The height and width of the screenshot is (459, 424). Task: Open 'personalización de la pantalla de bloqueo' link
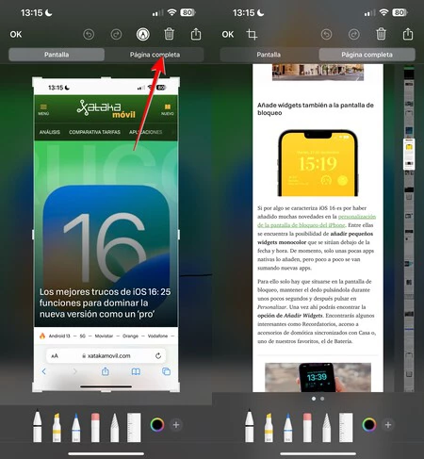click(317, 221)
